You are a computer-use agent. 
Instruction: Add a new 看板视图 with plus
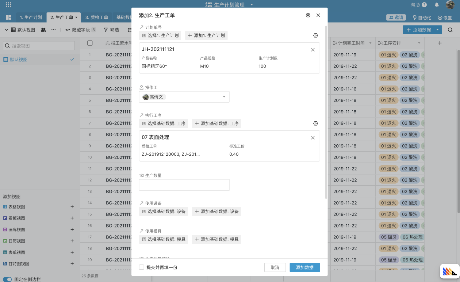point(72,218)
